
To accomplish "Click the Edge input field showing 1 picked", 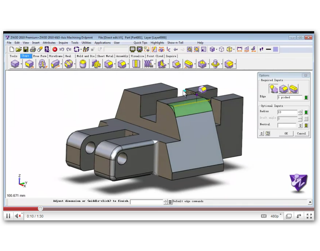I will 290,98.
